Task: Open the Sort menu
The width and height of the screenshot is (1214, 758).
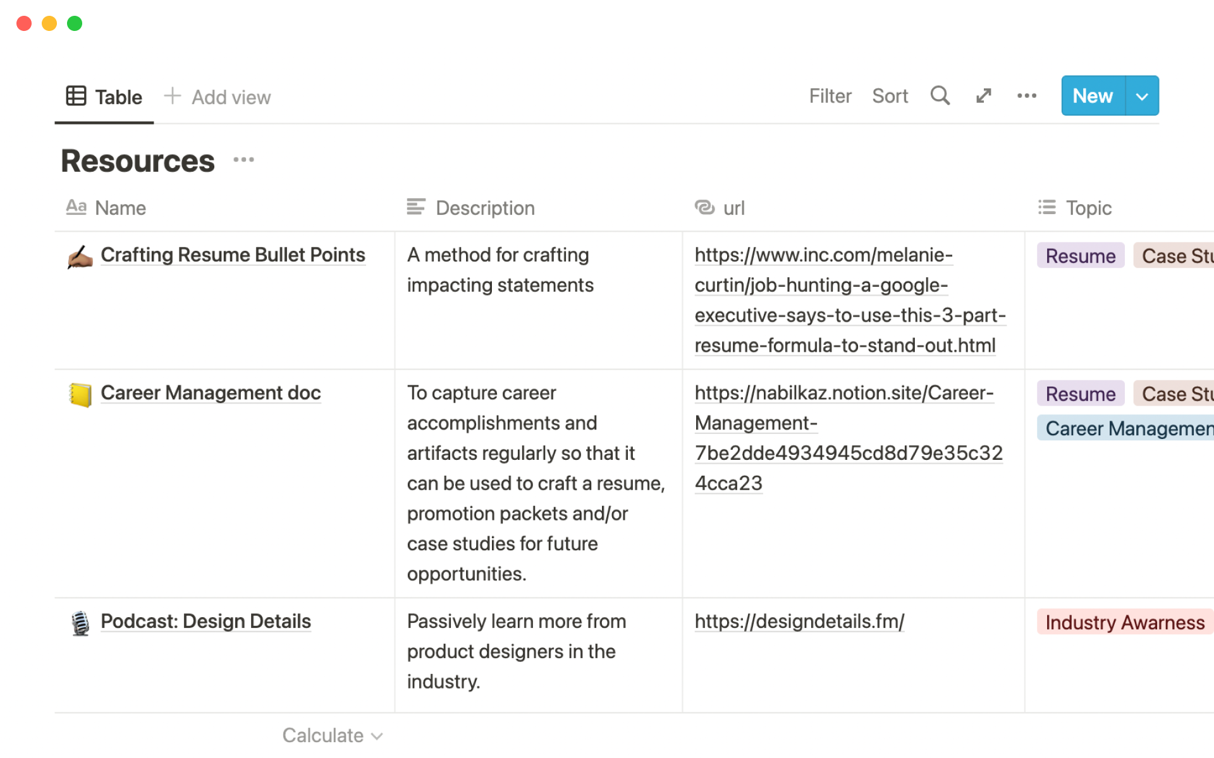Action: 890,96
